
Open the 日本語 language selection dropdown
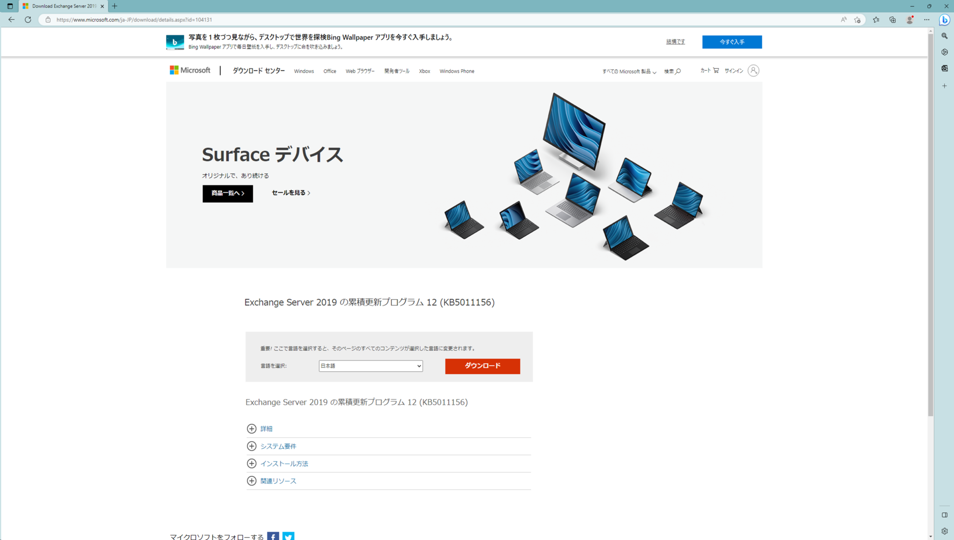[x=370, y=366]
